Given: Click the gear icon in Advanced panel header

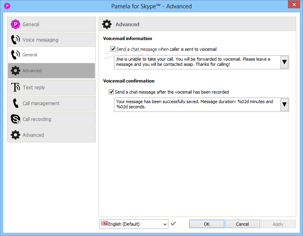Looking at the screenshot, I should coord(107,24).
